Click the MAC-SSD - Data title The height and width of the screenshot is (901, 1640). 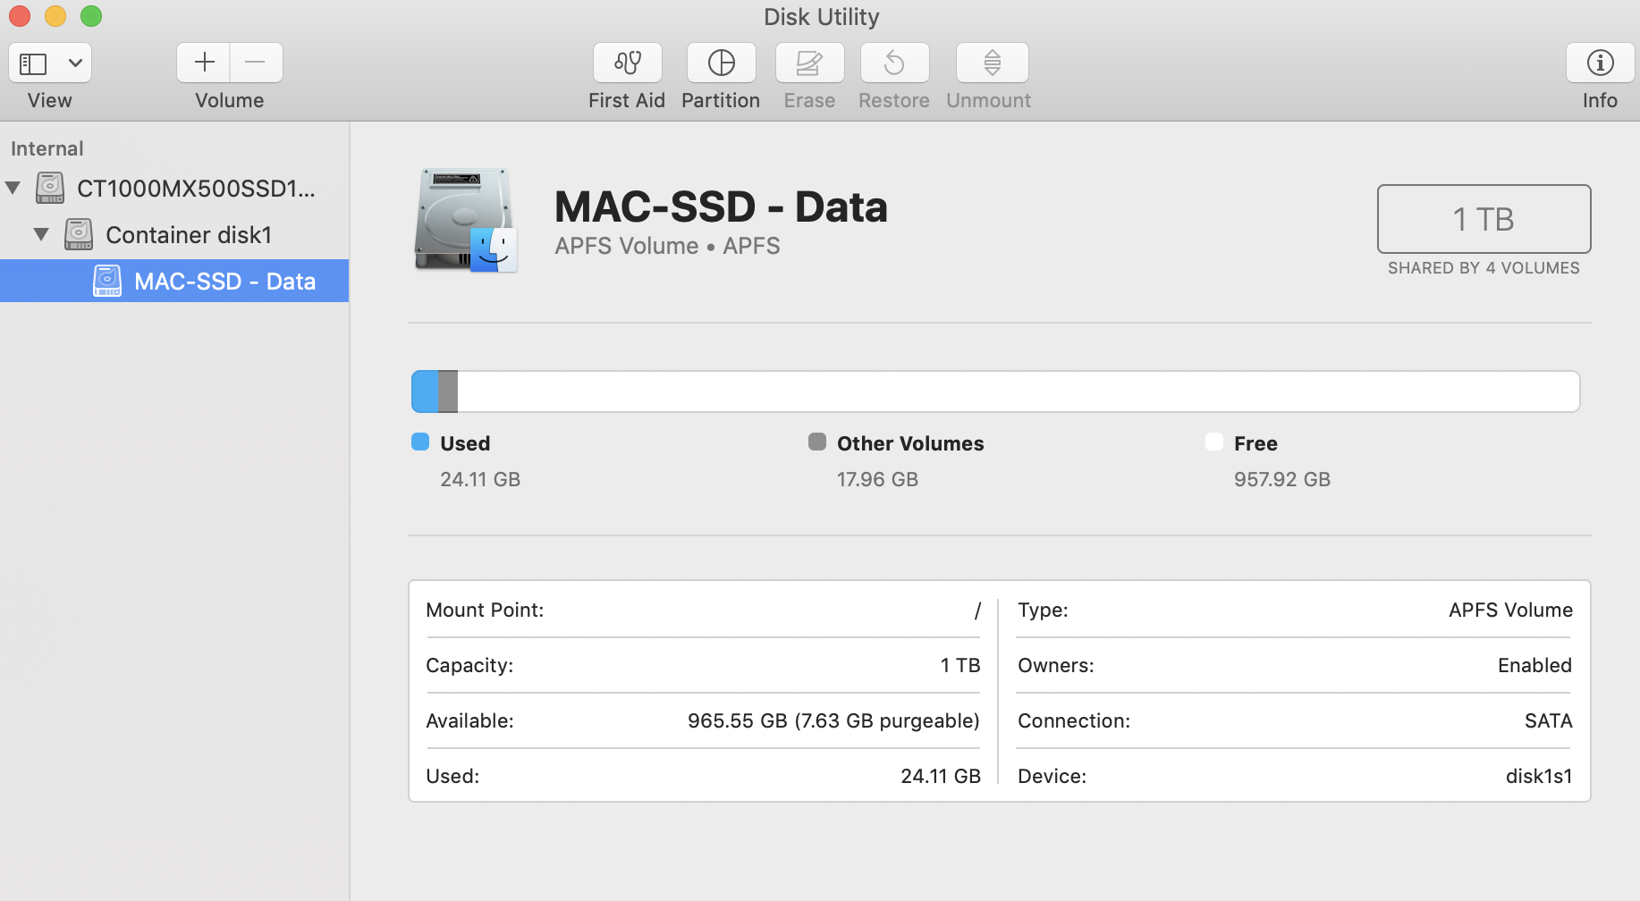[x=721, y=207]
